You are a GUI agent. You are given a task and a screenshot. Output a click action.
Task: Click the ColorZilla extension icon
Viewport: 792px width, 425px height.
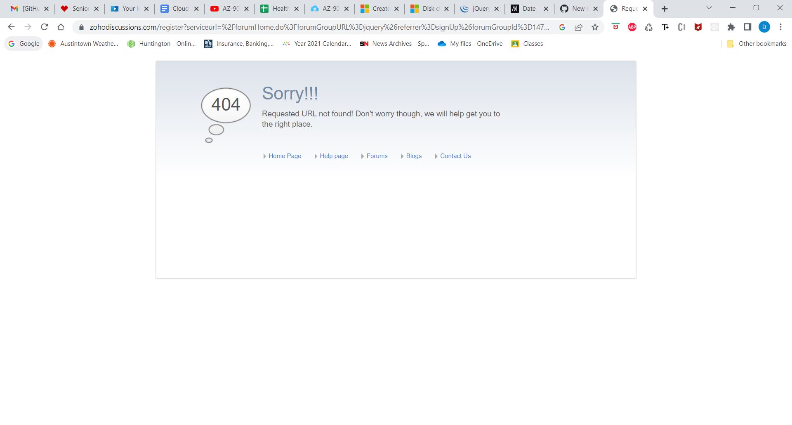pos(681,27)
